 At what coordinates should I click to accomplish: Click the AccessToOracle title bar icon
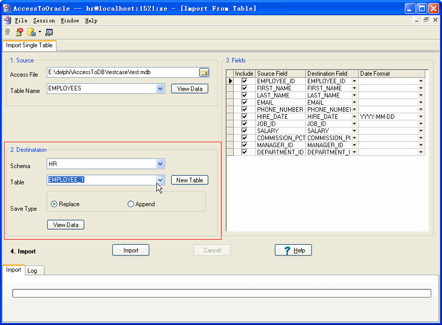click(x=7, y=8)
